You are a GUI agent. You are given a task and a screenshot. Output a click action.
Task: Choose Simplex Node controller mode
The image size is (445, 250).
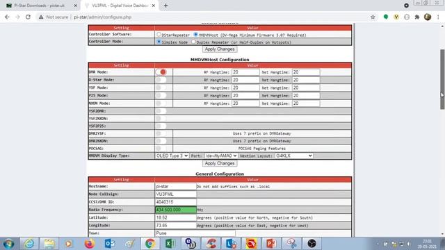(159, 42)
